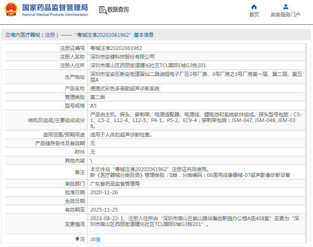Click the empty 生效日期 value cell

pyautogui.click(x=197, y=201)
